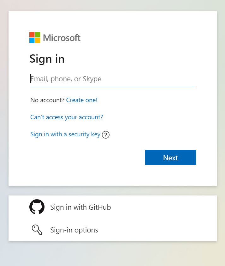
Task: Open security key help via question mark icon
Action: coord(106,134)
